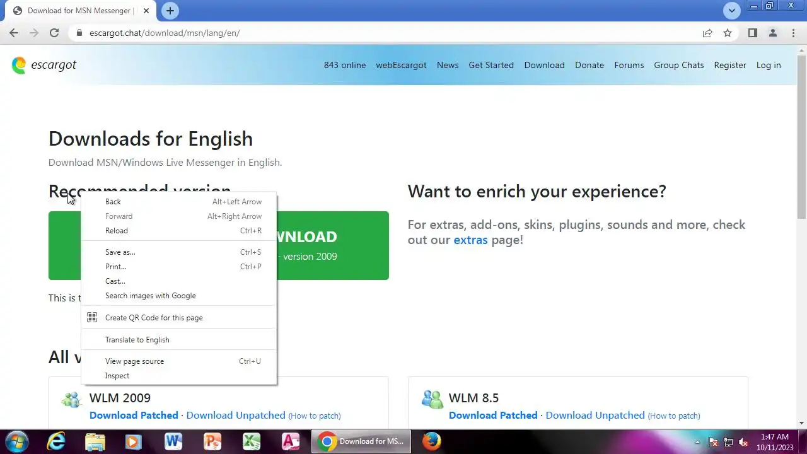Open the Download nav link
The width and height of the screenshot is (807, 454).
pyautogui.click(x=544, y=65)
